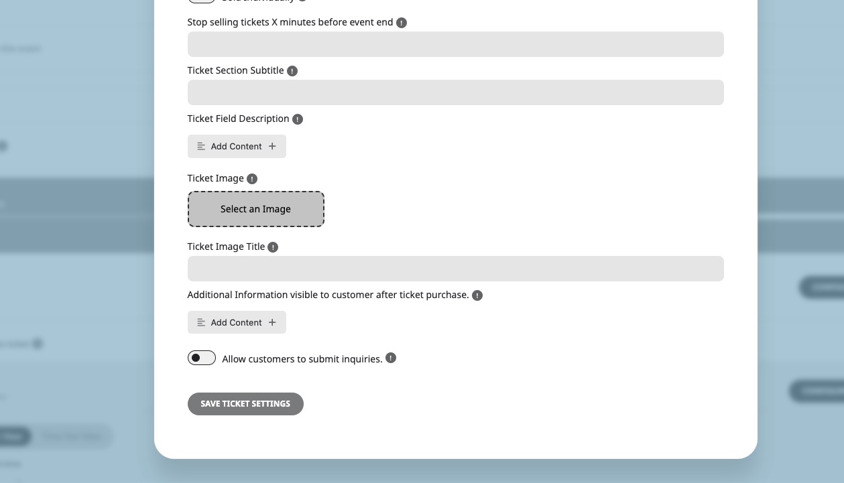Viewport: 844px width, 483px height.
Task: Enable Allow customers to submit inquiries toggle
Action: pyautogui.click(x=202, y=358)
